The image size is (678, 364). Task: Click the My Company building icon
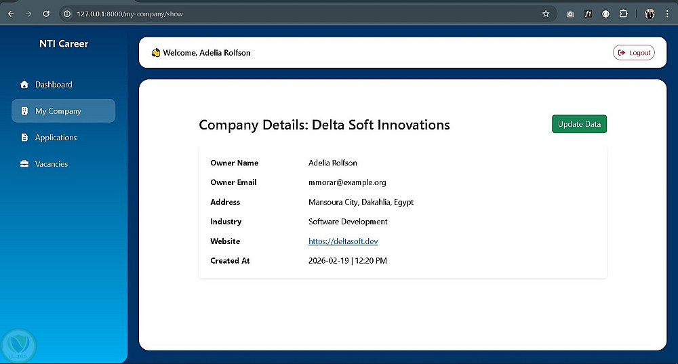(25, 111)
